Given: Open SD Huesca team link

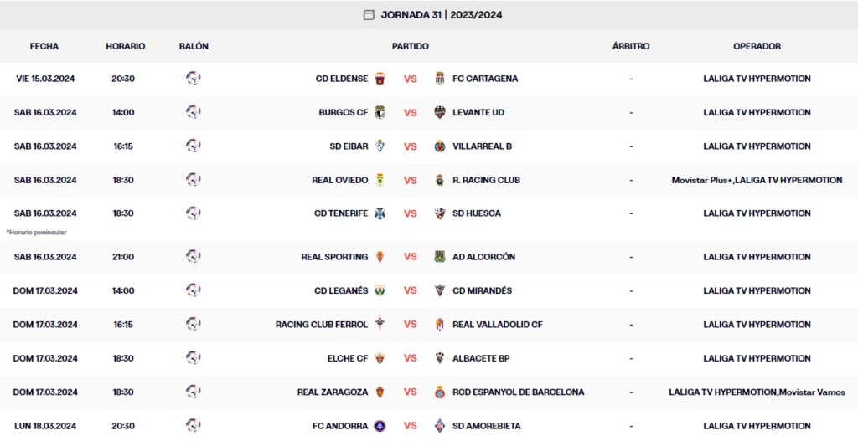Looking at the screenshot, I should coord(476,213).
